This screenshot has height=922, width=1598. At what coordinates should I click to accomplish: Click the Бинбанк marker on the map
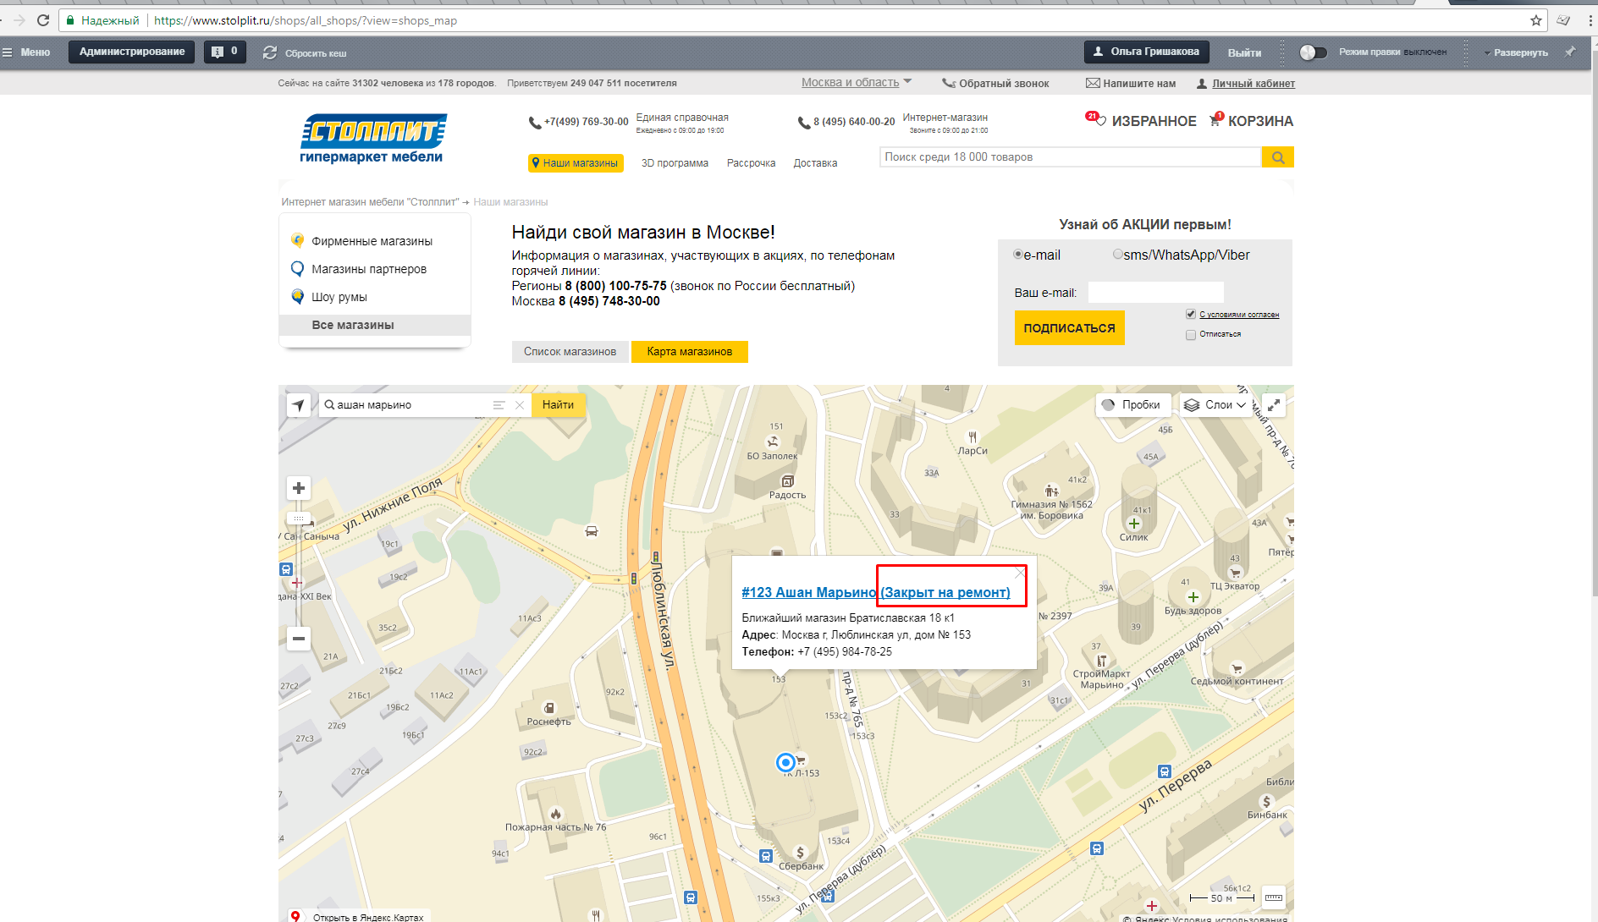[x=1267, y=802]
